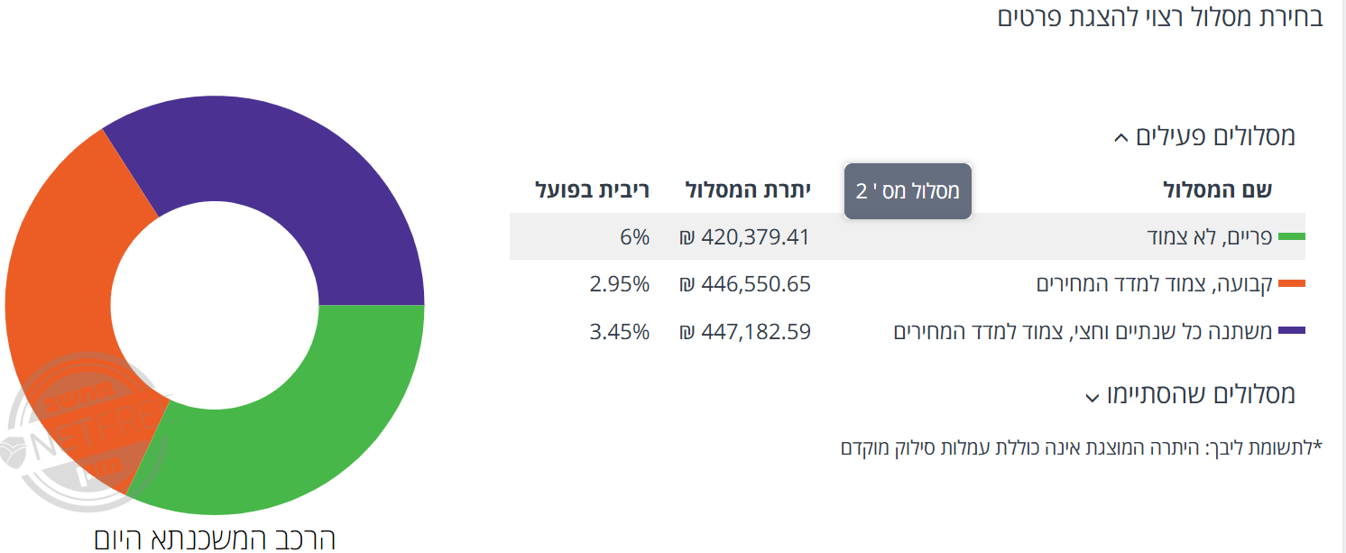Click the ₪ 420,379.41 balance value
This screenshot has height=553, width=1346.
point(745,237)
